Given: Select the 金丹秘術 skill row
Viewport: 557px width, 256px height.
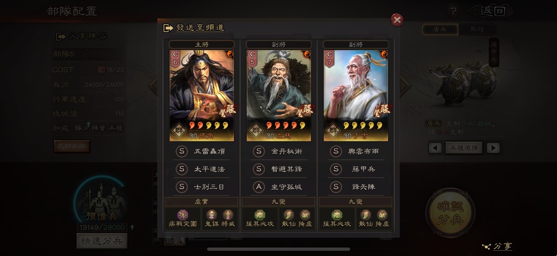Looking at the screenshot, I should 279,152.
